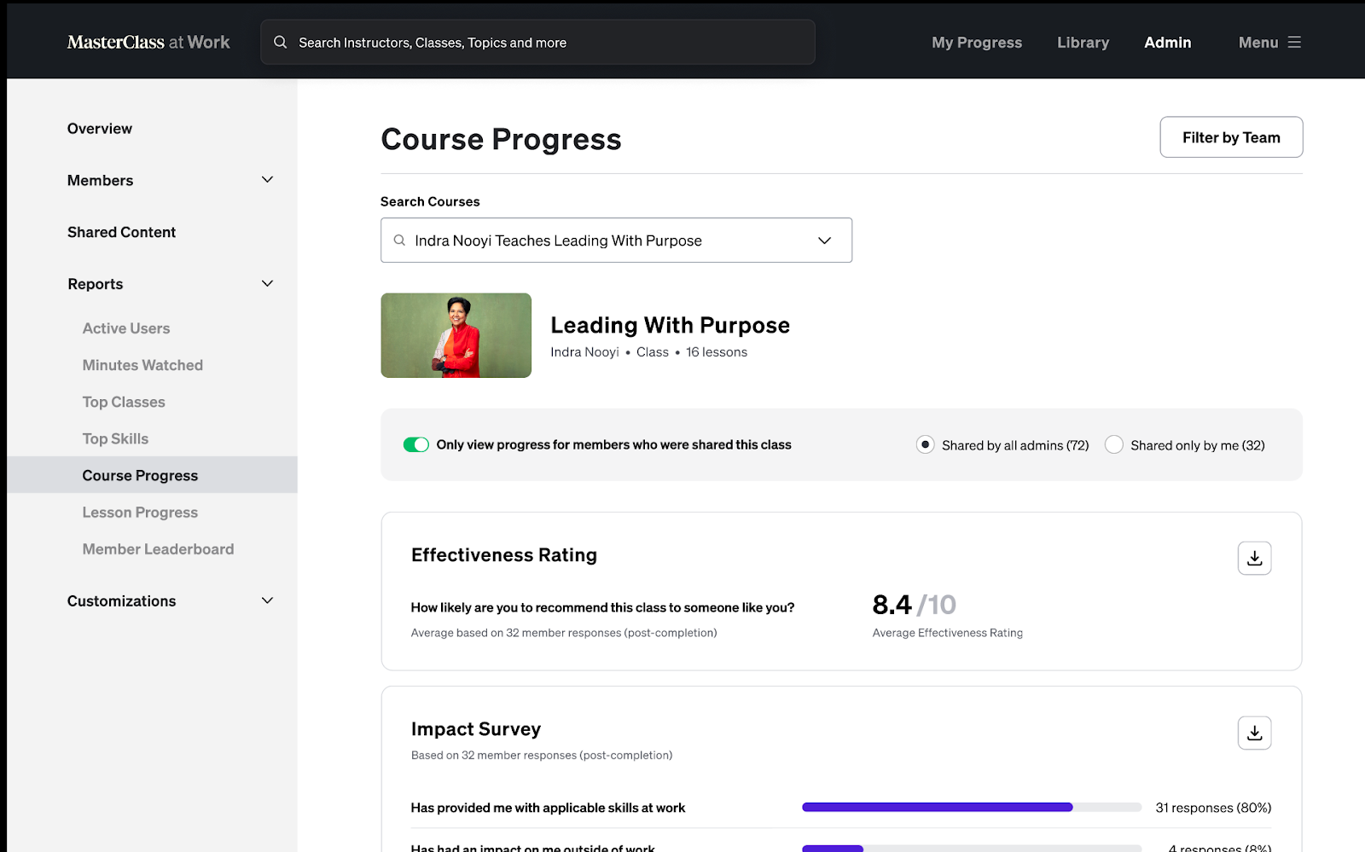Open My Progress in top navigation
Viewport: 1365px width, 852px height.
click(x=977, y=42)
